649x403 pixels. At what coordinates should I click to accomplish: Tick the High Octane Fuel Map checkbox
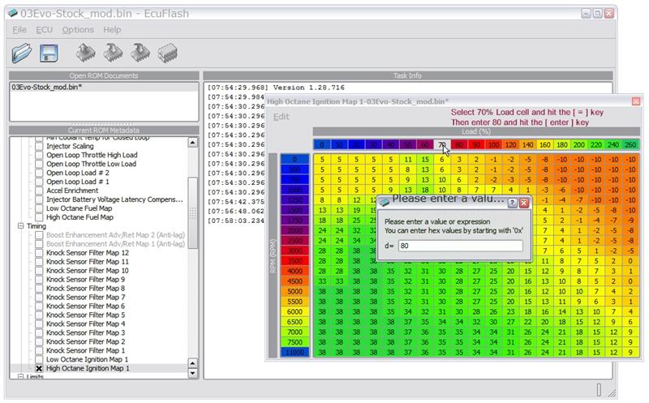(x=39, y=217)
